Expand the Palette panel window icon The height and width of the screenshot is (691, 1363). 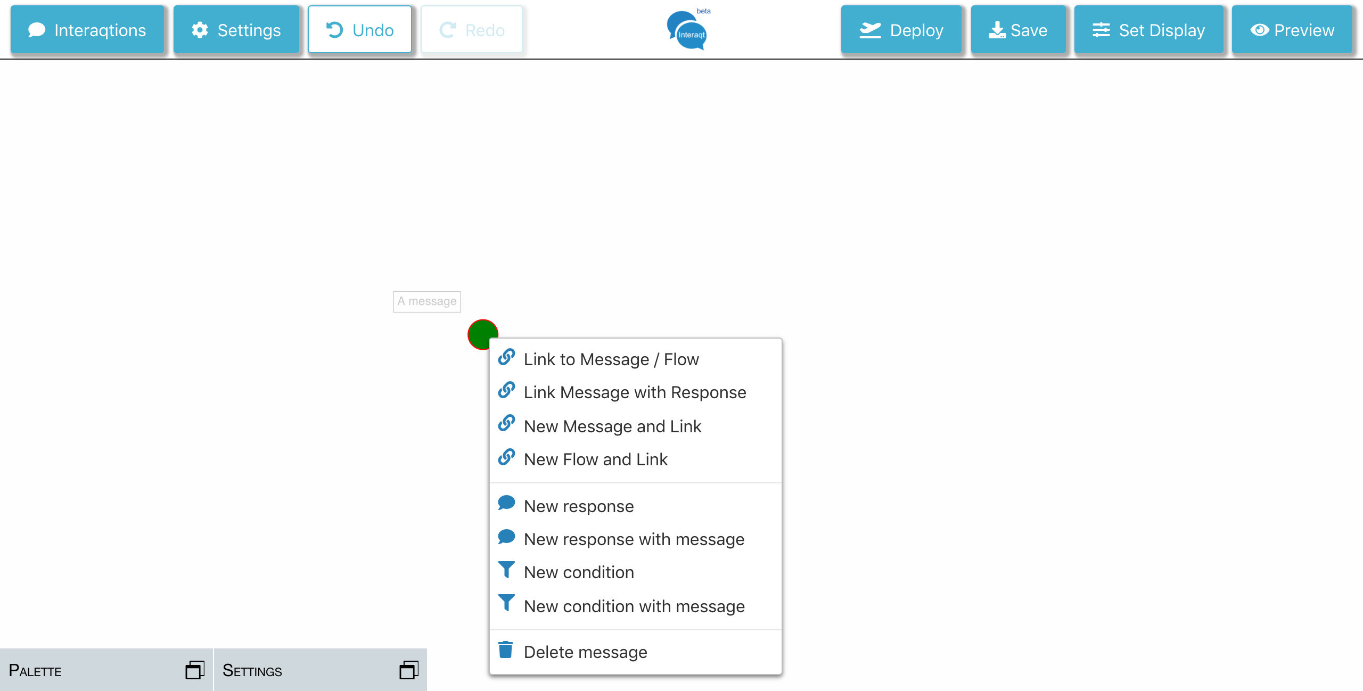click(194, 670)
